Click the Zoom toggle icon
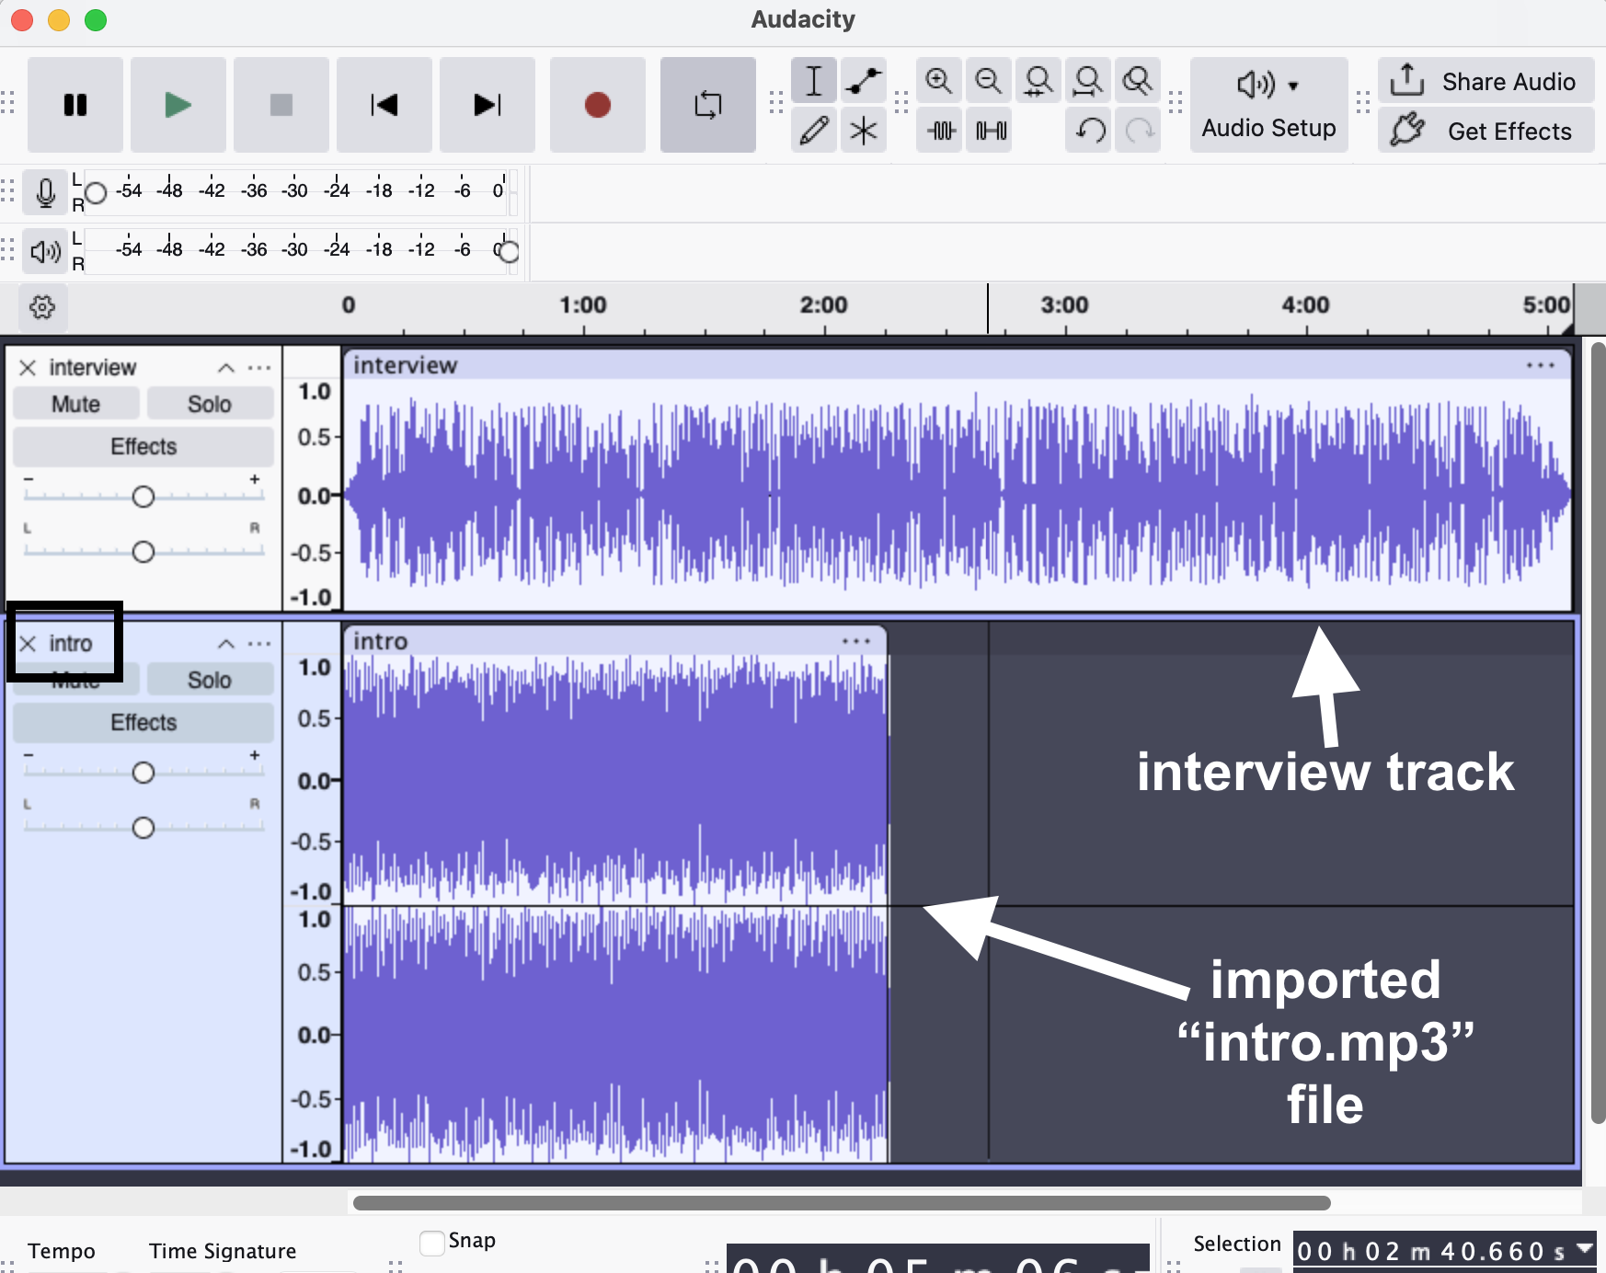The height and width of the screenshot is (1273, 1606). [x=1138, y=81]
